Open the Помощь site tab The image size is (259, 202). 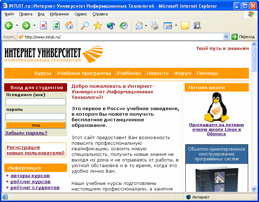(207, 73)
